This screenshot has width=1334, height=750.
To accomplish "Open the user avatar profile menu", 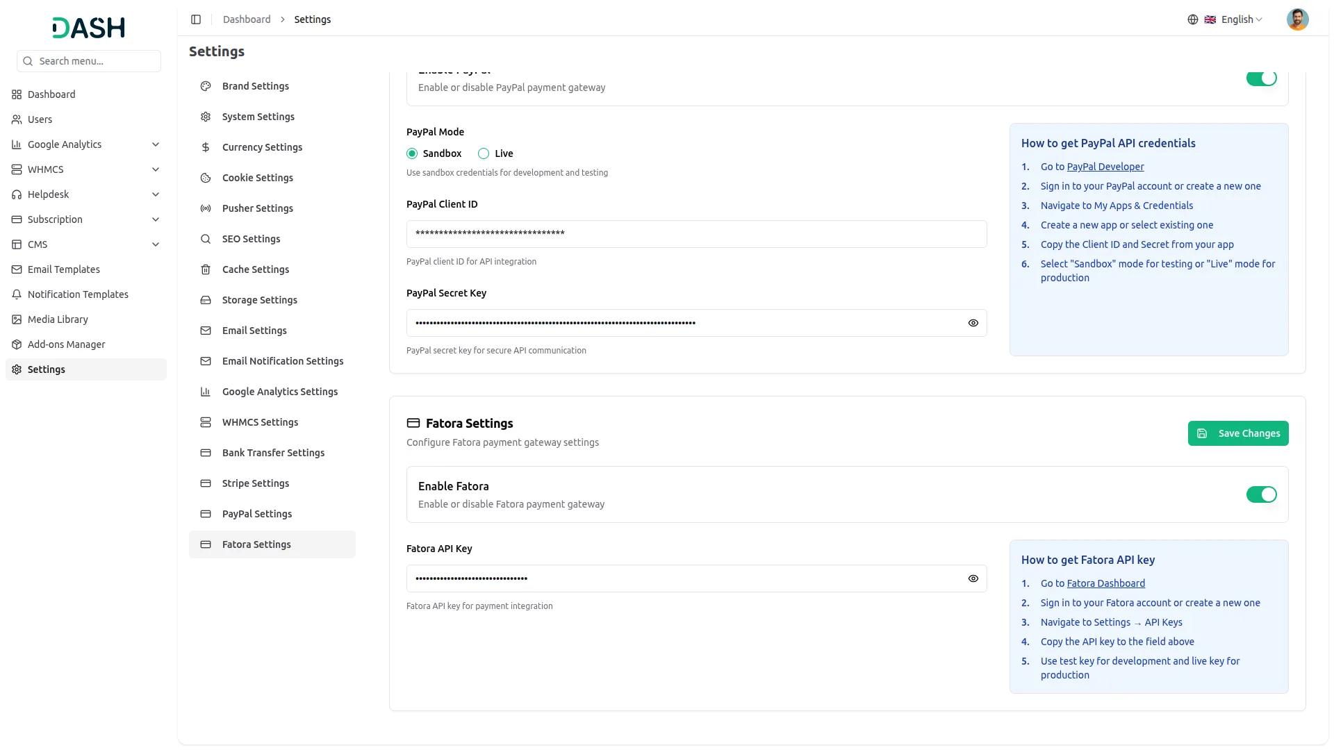I will (1297, 19).
